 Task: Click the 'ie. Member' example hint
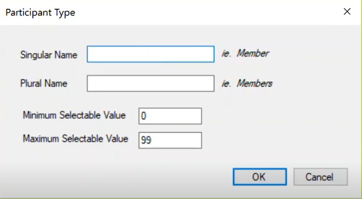245,53
